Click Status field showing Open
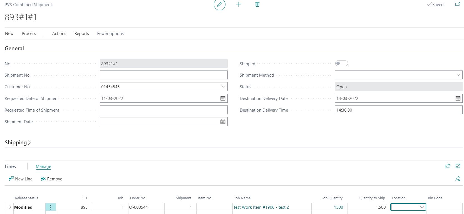Viewport: 464px width, 214px height. point(399,87)
